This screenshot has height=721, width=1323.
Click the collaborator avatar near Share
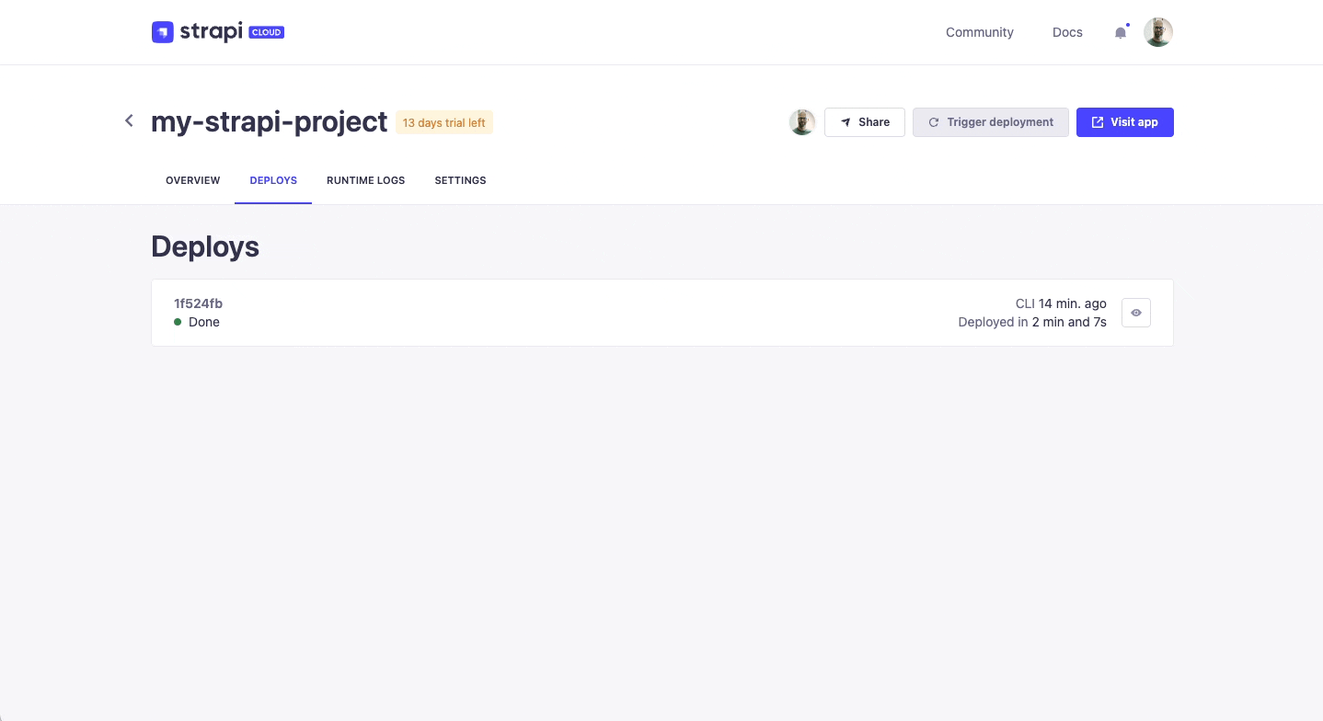pyautogui.click(x=801, y=121)
